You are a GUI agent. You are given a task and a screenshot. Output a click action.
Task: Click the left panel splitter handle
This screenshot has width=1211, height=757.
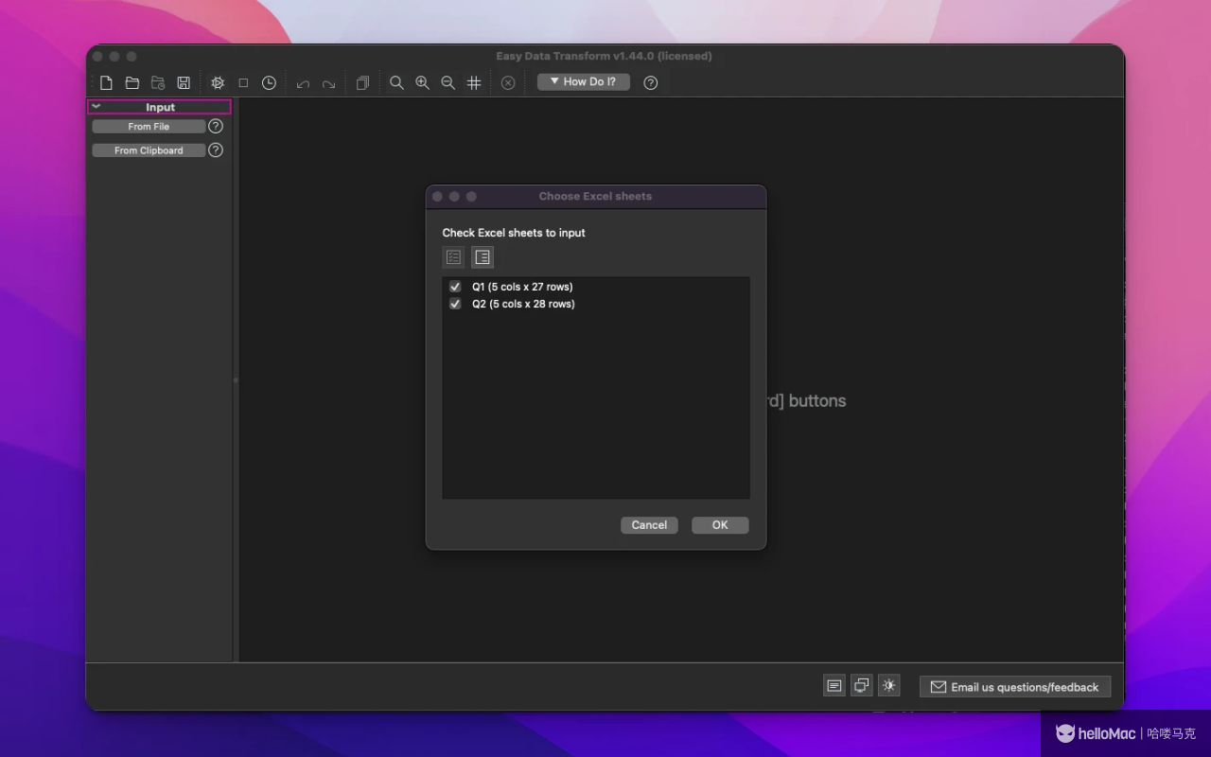coord(236,380)
